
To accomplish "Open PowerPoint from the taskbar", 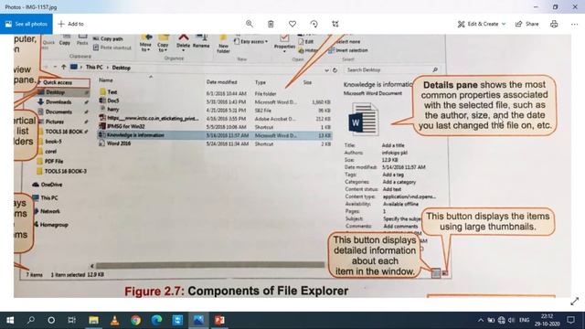I will [219, 320].
